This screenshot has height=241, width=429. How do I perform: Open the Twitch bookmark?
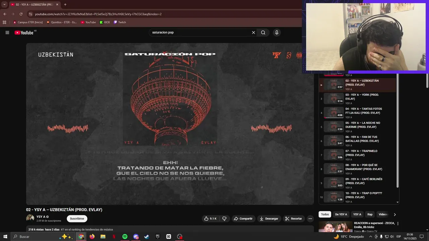[x=120, y=22]
